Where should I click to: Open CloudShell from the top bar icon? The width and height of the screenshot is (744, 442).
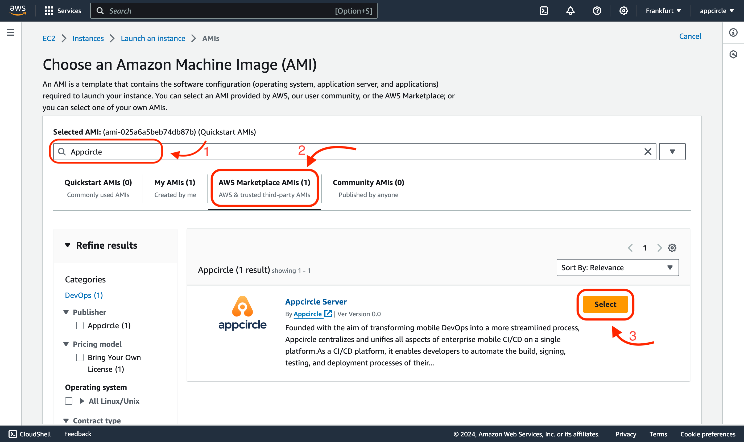click(544, 11)
